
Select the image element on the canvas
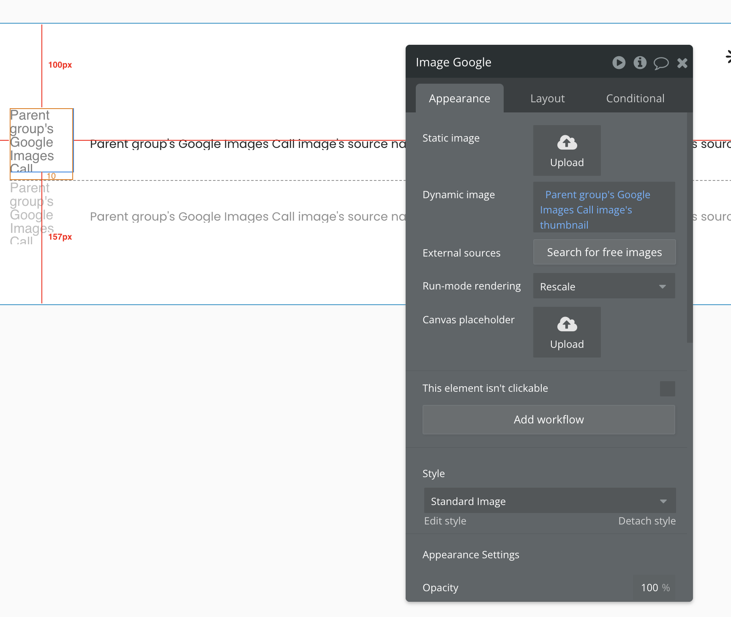[x=41, y=140]
